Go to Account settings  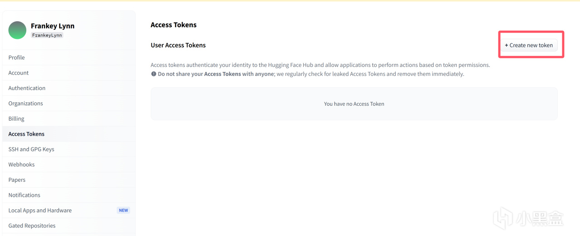pos(19,73)
